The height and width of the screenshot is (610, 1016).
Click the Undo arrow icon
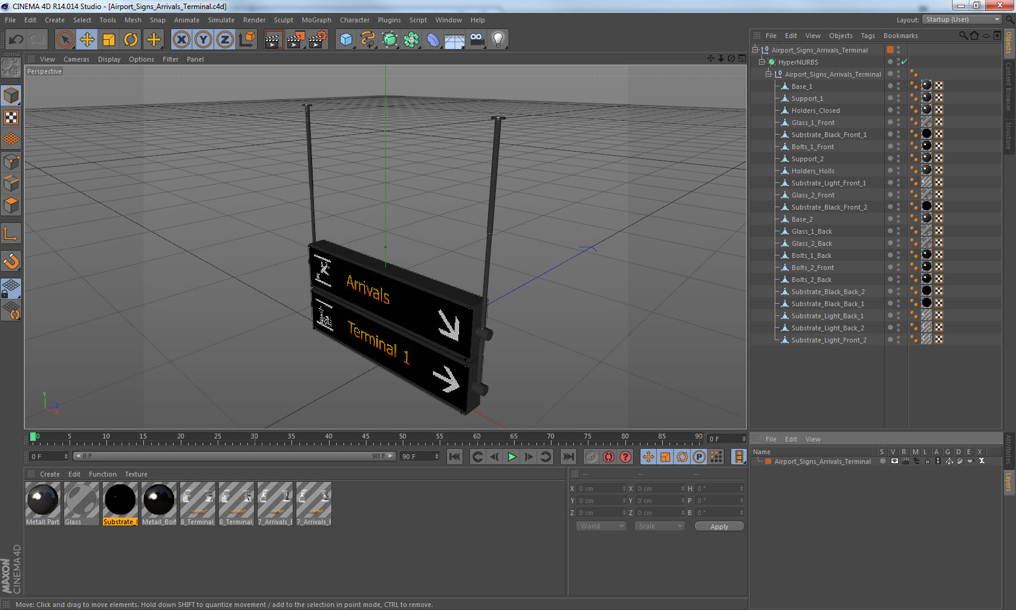16,40
